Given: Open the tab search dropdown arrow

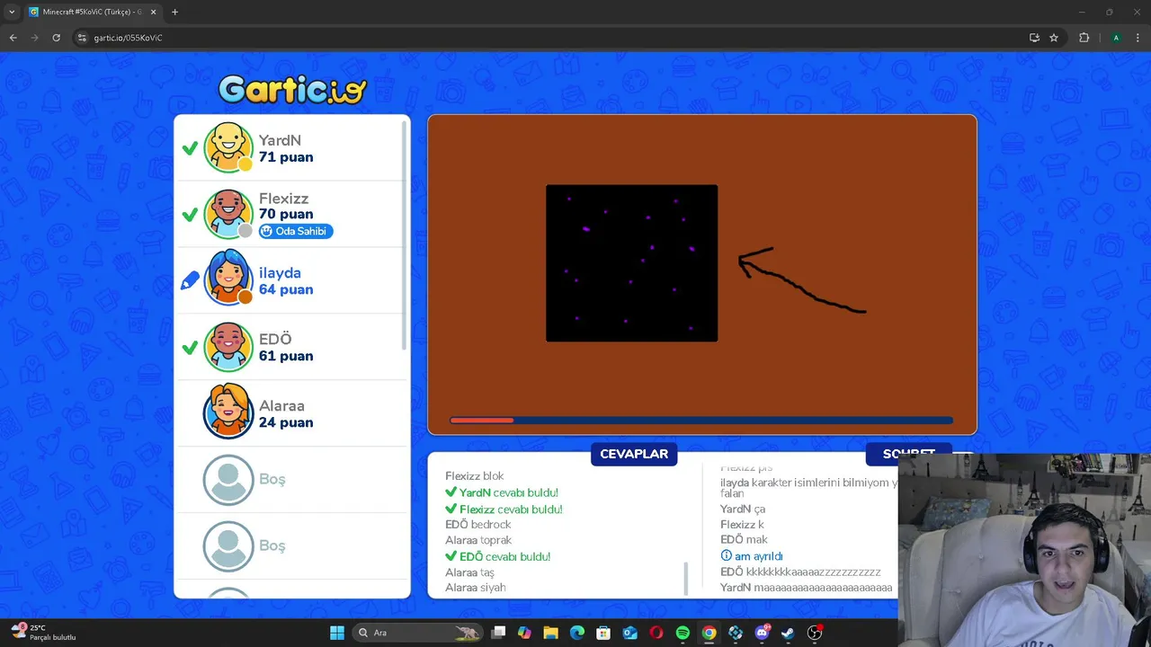Looking at the screenshot, I should (x=12, y=12).
